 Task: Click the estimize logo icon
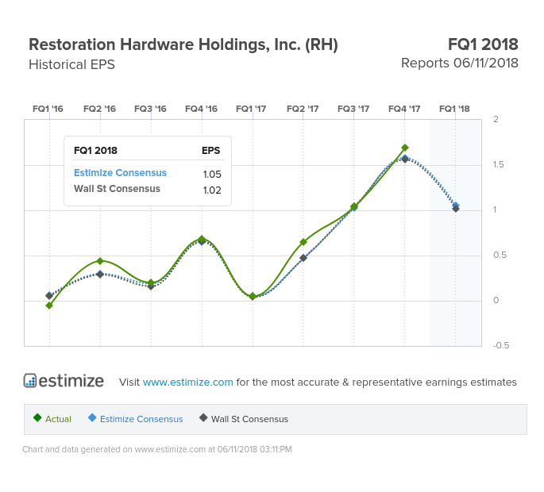(30, 381)
